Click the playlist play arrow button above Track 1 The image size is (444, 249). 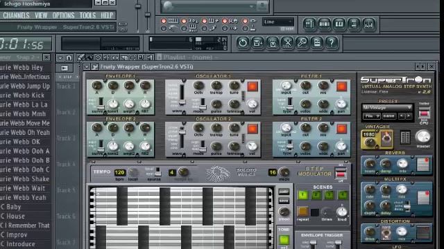click(x=65, y=68)
